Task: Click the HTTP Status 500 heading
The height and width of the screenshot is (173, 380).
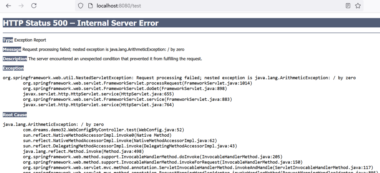Action: [81, 23]
